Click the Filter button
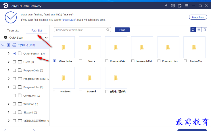This screenshot has height=131, width=211. pos(122,29)
